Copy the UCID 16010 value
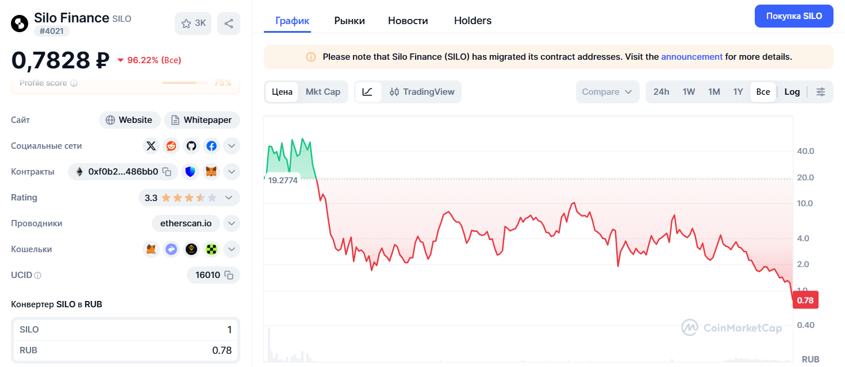Viewport: 845px width, 367px height. (x=229, y=275)
